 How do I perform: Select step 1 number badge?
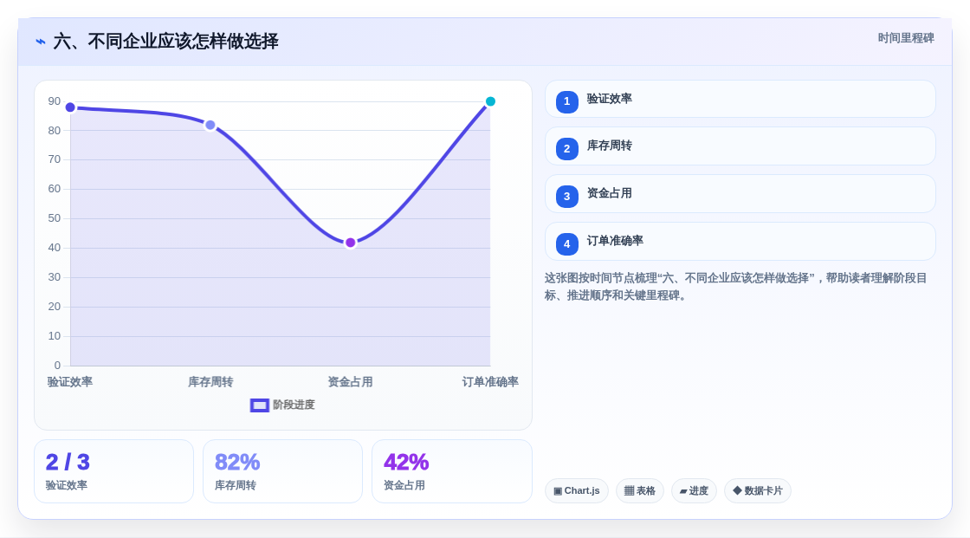(566, 101)
